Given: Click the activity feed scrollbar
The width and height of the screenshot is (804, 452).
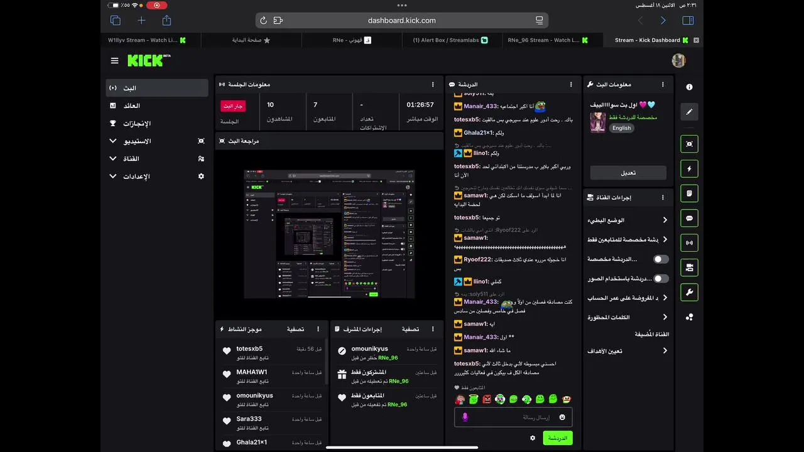Looking at the screenshot, I should 326,363.
